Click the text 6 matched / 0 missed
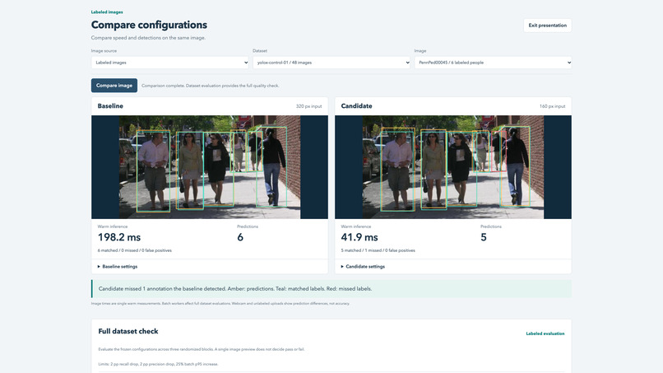 point(134,250)
